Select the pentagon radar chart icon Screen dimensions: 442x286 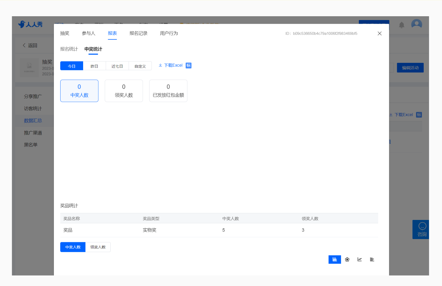pyautogui.click(x=347, y=259)
